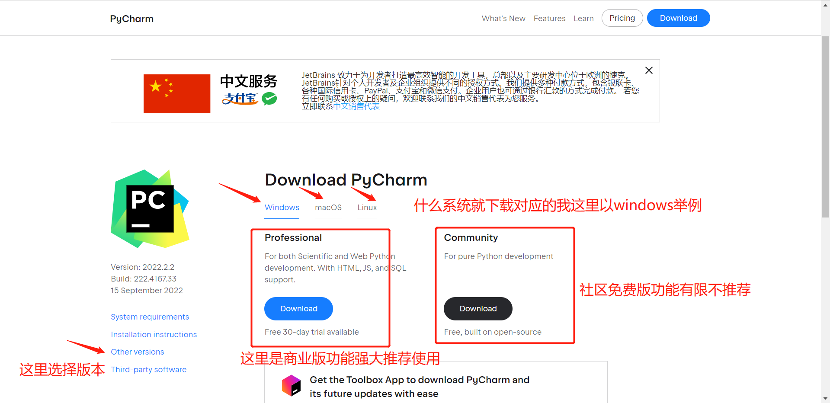Click the large PyCharm PC product logo
Viewport: 830px width, 403px height.
[150, 209]
